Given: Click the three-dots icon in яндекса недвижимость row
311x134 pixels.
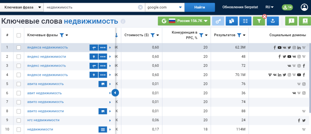Looking at the screenshot, I should coord(103,48).
